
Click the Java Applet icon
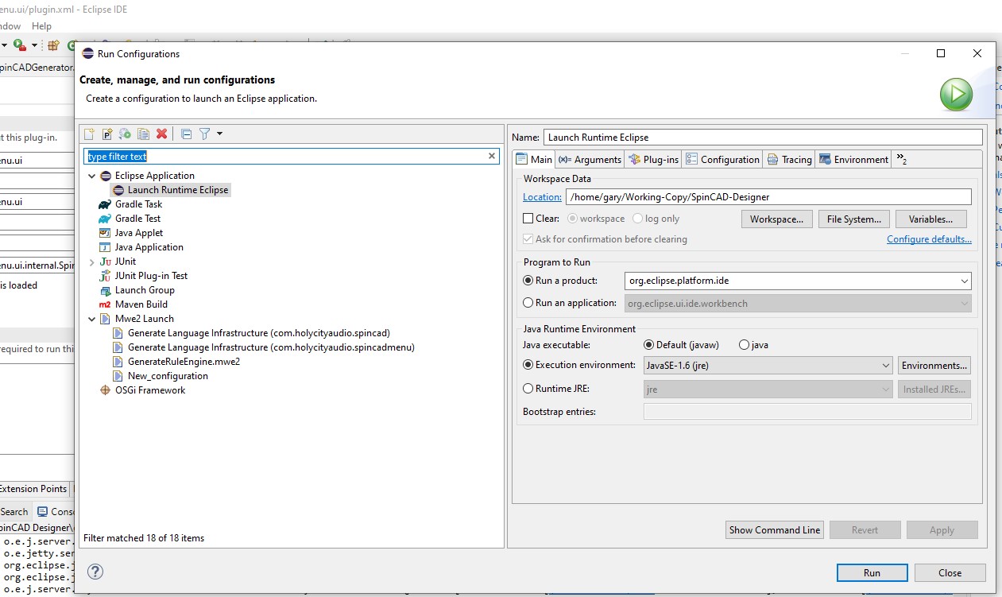pyautogui.click(x=105, y=233)
